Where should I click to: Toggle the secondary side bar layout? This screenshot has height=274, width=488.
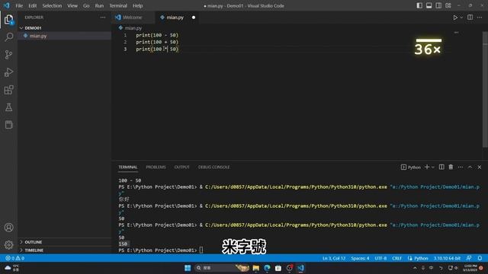438,5
